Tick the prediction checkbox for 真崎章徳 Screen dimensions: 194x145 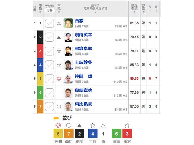(x=49, y=93)
